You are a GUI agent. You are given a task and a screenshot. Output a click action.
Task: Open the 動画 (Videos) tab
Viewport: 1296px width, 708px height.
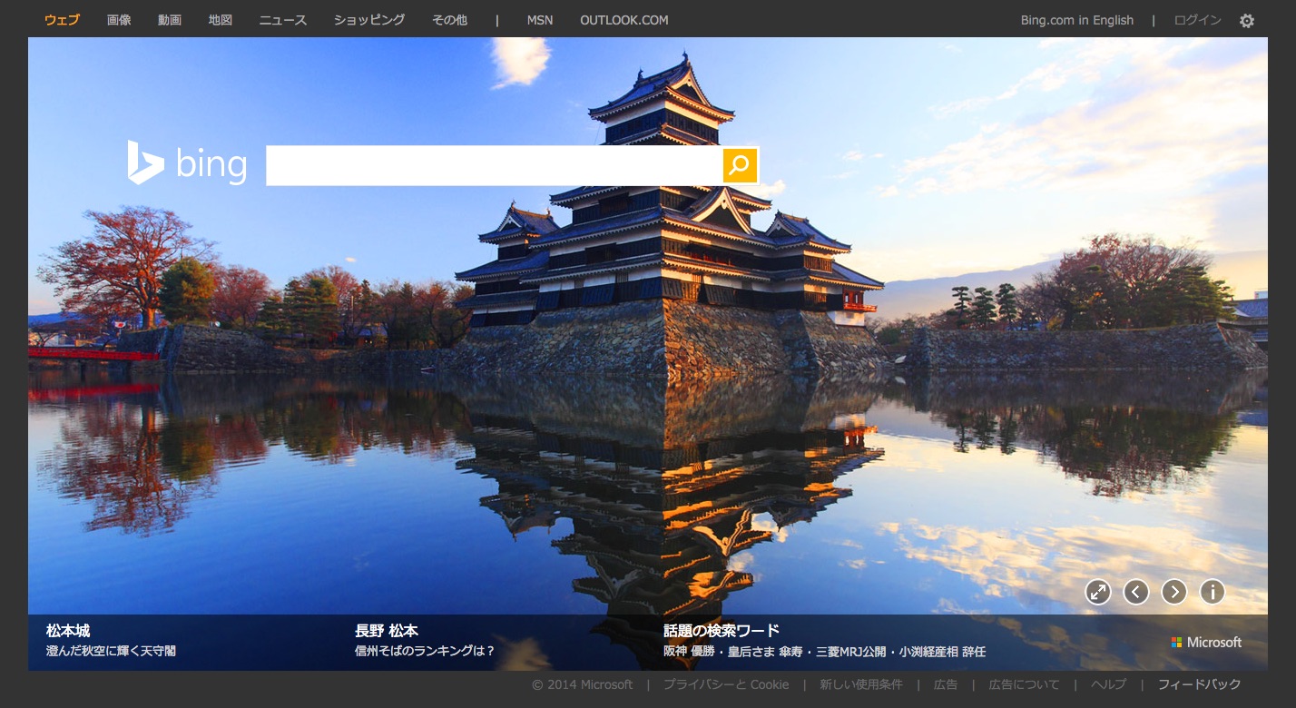pyautogui.click(x=170, y=20)
